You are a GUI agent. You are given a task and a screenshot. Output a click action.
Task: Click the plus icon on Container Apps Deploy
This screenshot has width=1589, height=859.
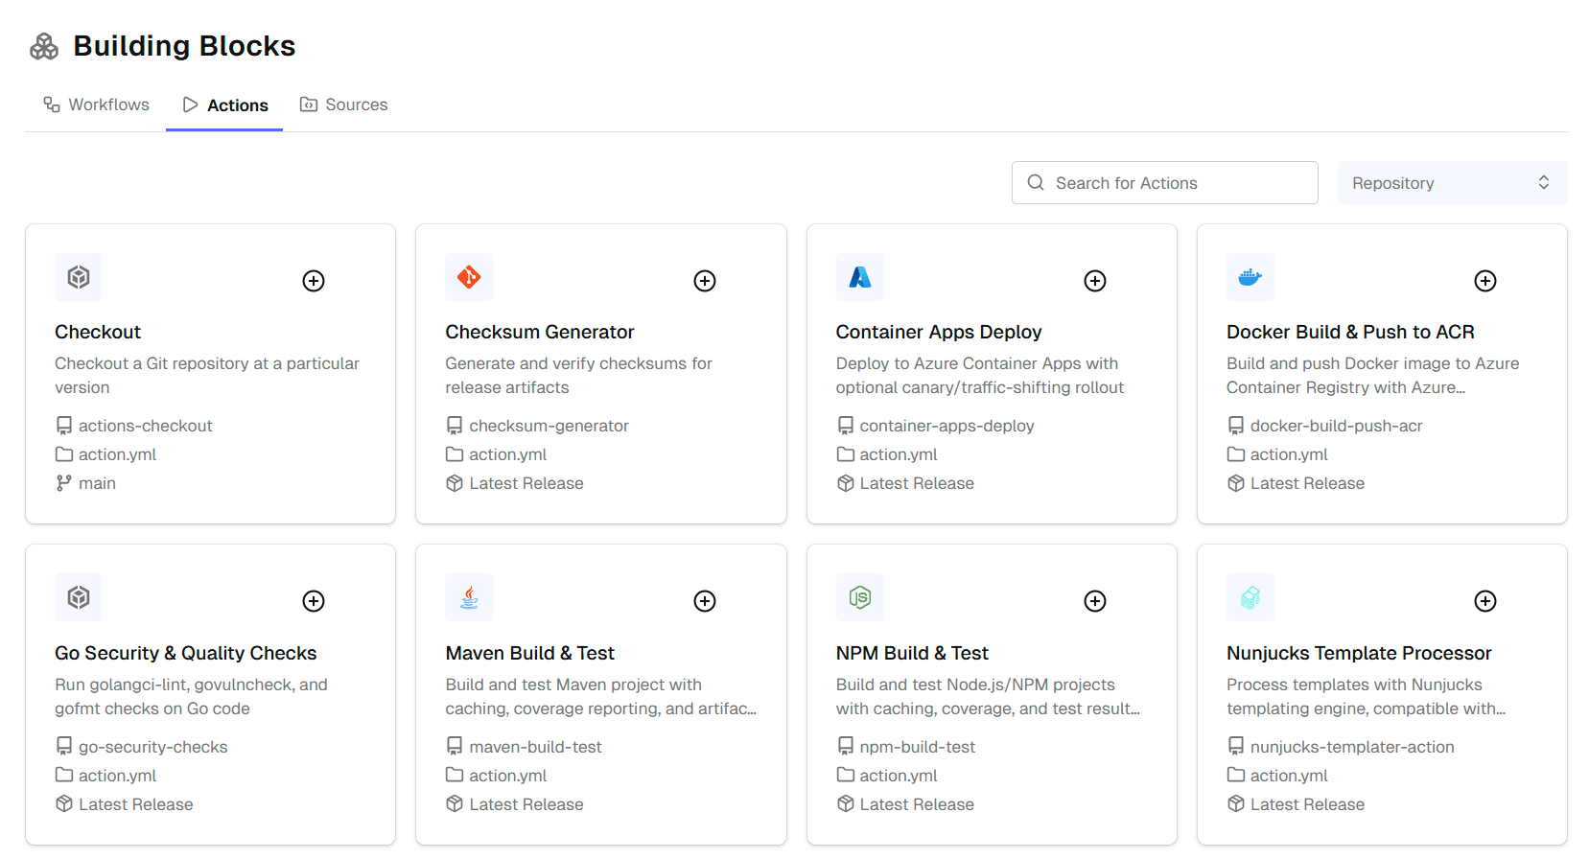coord(1095,281)
